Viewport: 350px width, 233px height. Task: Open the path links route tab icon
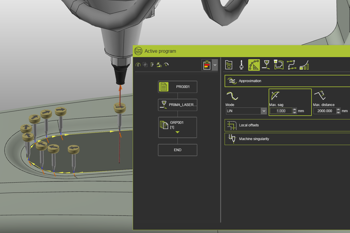click(291, 65)
